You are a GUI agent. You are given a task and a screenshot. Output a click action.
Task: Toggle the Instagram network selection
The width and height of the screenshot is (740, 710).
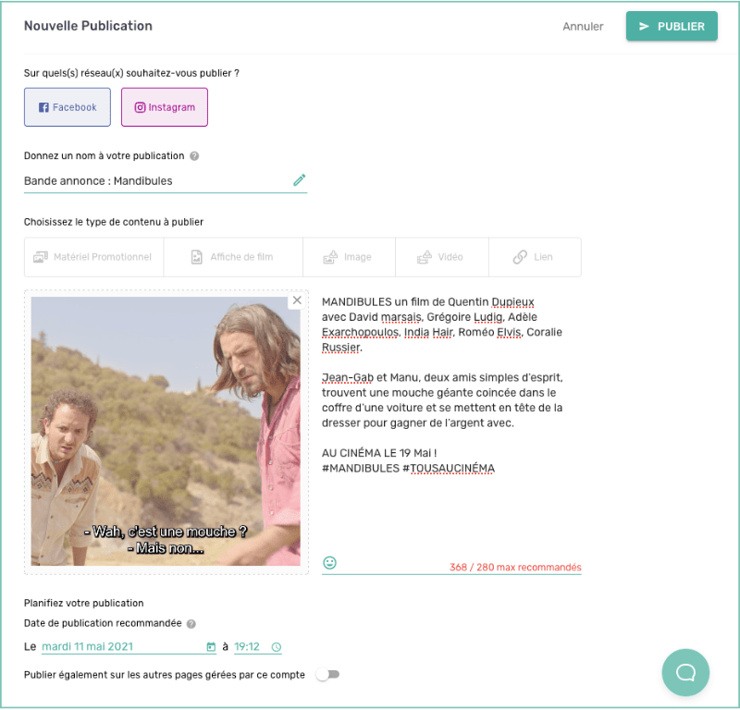click(165, 107)
